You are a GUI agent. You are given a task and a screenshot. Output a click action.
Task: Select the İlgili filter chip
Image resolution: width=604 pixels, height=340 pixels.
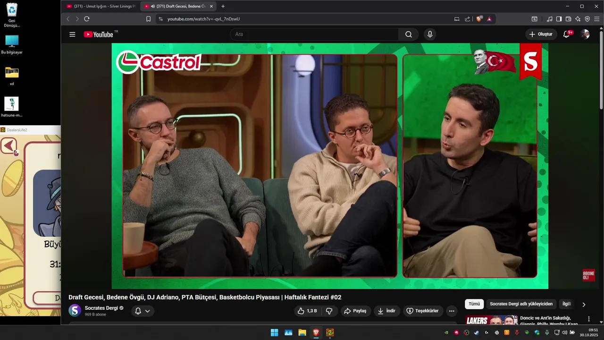tap(566, 304)
